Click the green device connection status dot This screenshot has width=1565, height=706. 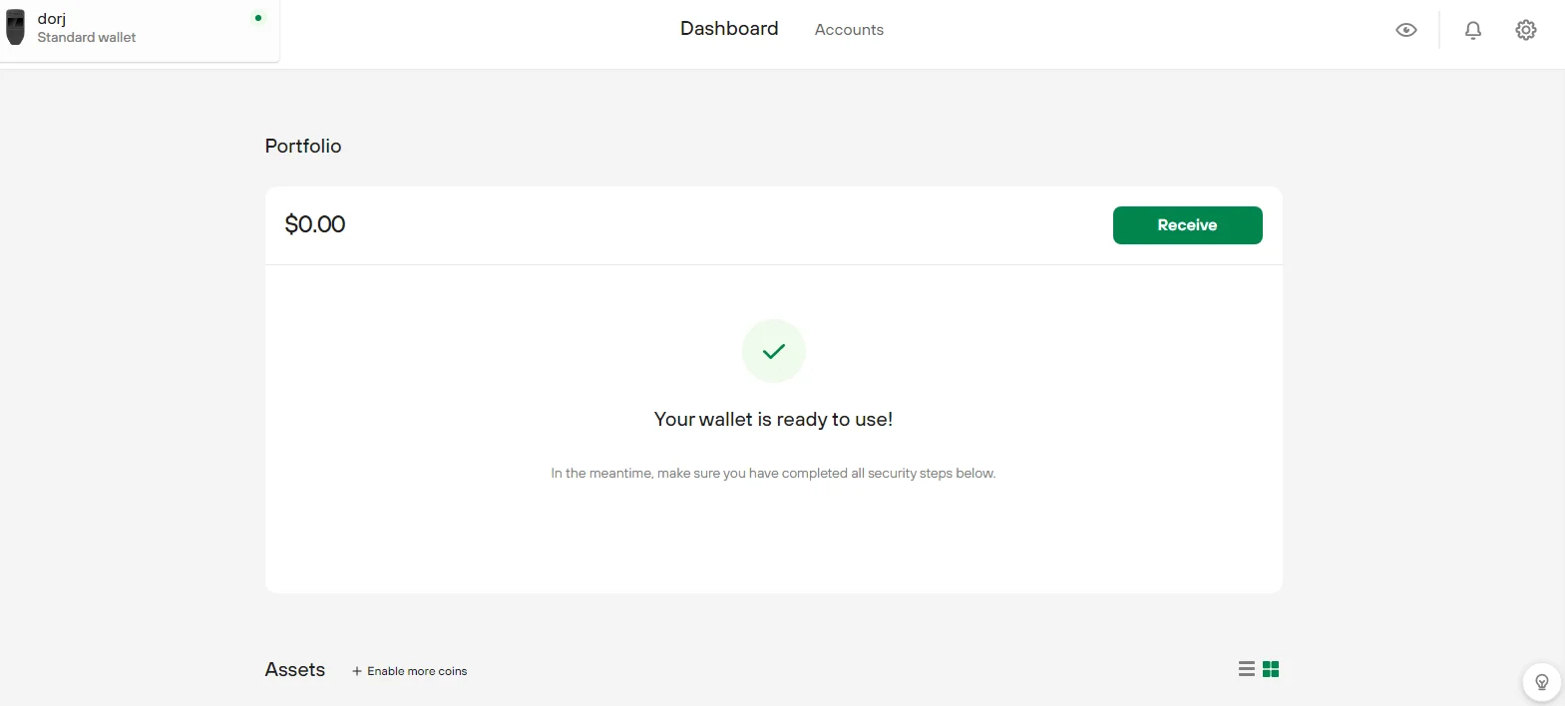(x=258, y=18)
